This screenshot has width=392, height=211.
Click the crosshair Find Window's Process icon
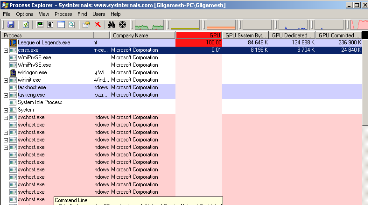click(x=122, y=24)
